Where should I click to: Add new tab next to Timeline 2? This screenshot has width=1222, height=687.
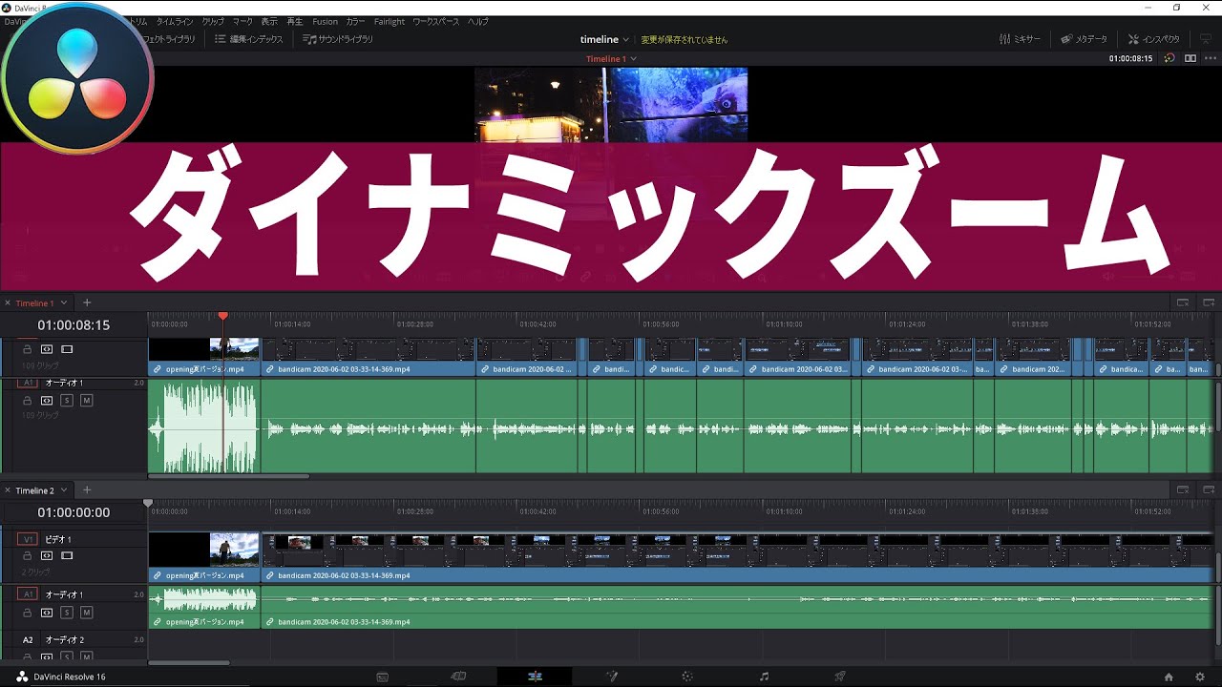(x=87, y=490)
